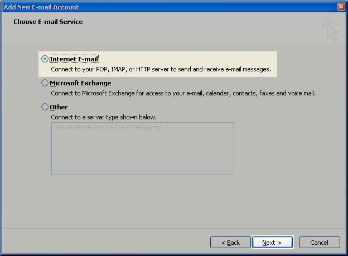This screenshot has width=348, height=256.
Task: Select Outlook Mobile Service (Text Messaging) list entry
Action: pos(107,128)
